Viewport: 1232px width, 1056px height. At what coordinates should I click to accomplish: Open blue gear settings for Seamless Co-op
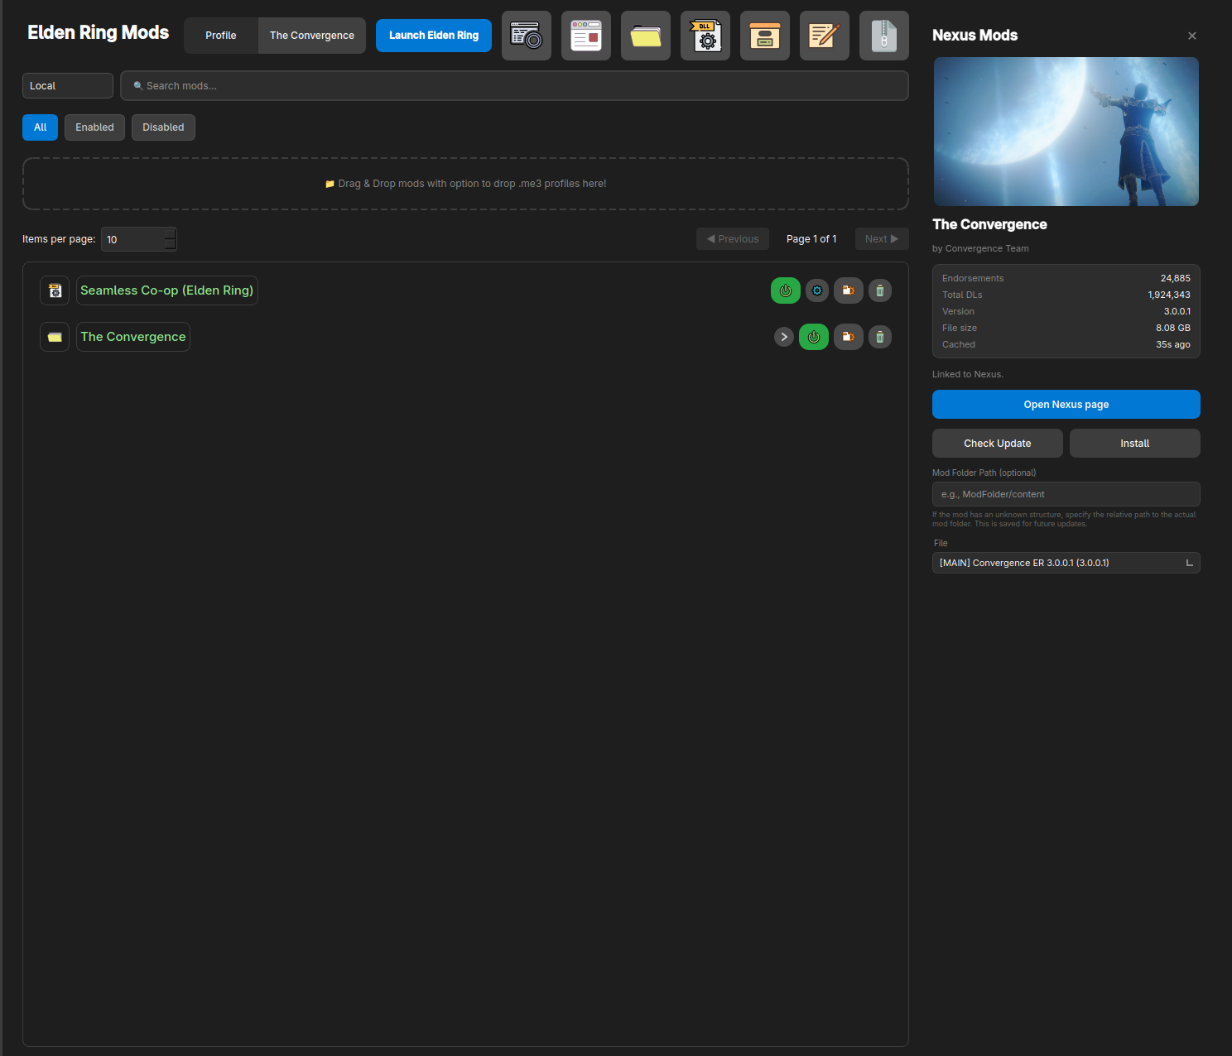click(817, 290)
